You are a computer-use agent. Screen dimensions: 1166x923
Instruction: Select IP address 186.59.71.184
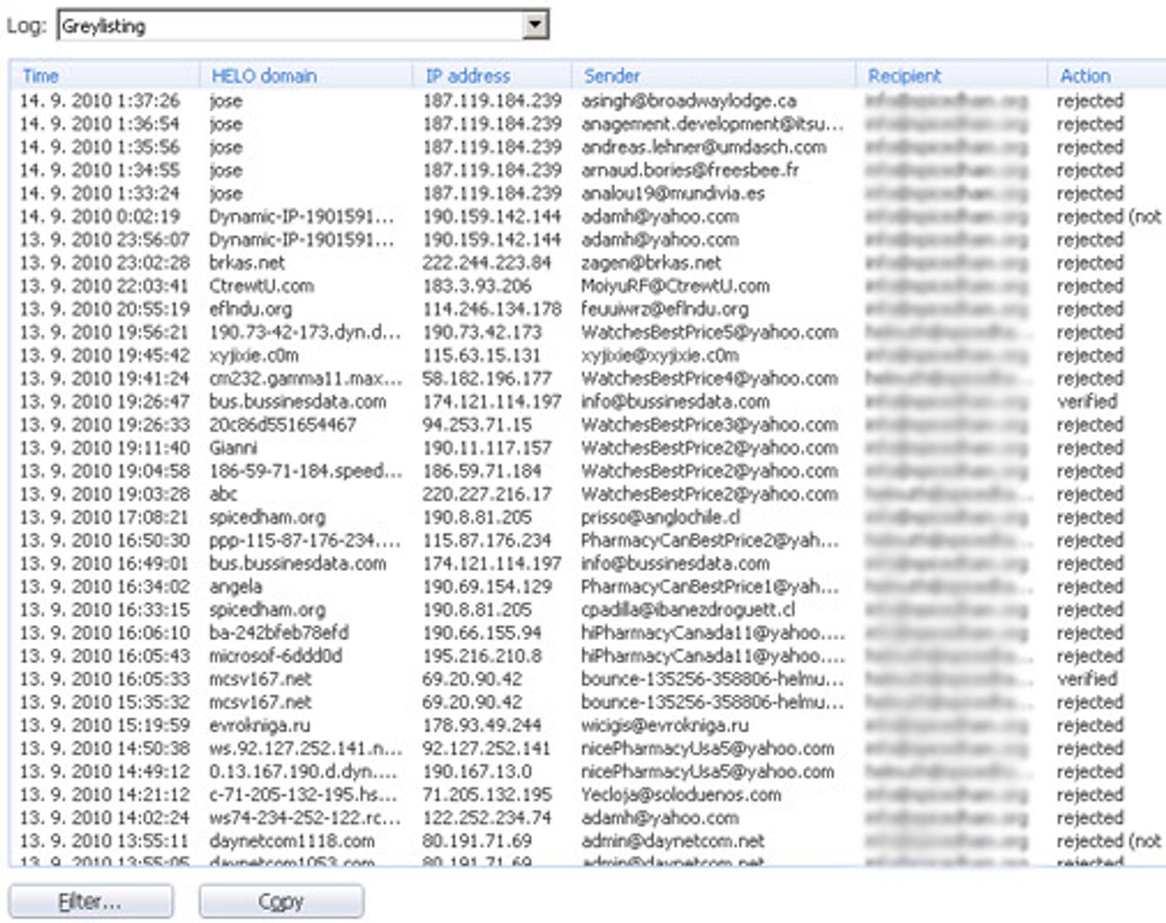(x=482, y=471)
